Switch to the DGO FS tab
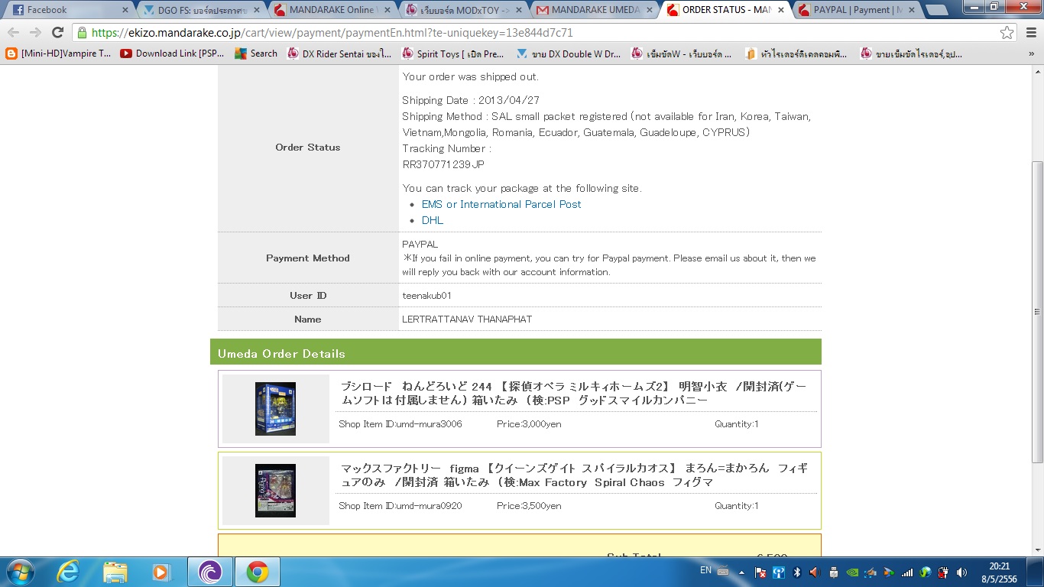Viewport: 1044px width, 587px height. coord(202,10)
